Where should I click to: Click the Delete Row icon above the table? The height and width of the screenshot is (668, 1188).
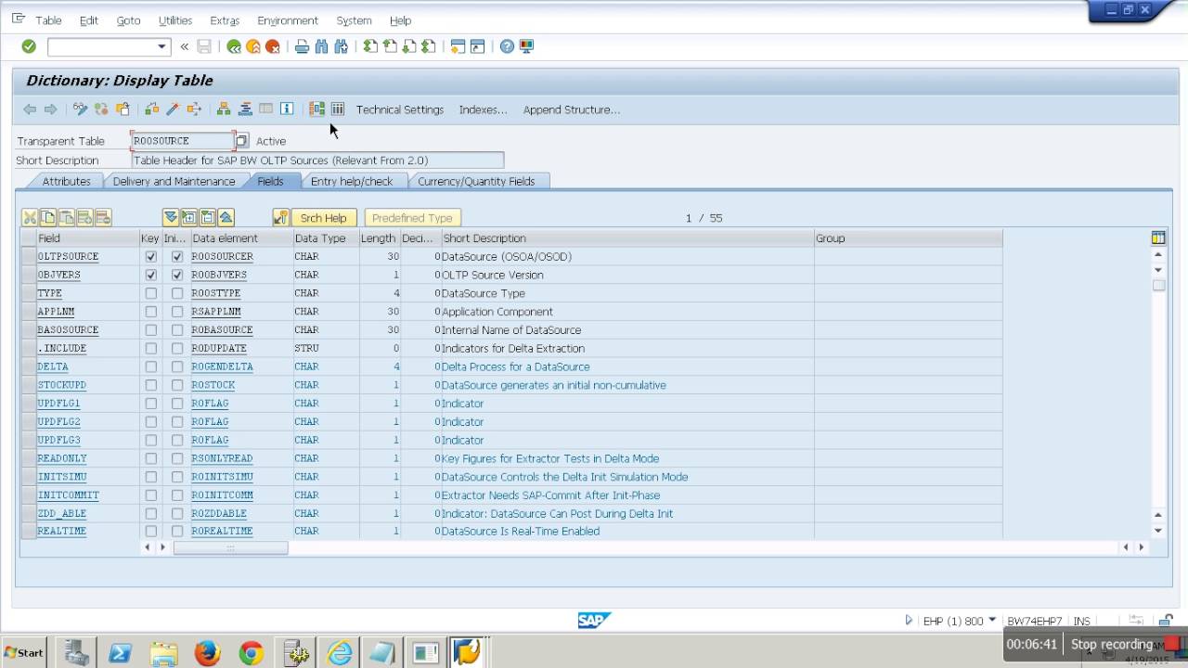[103, 218]
